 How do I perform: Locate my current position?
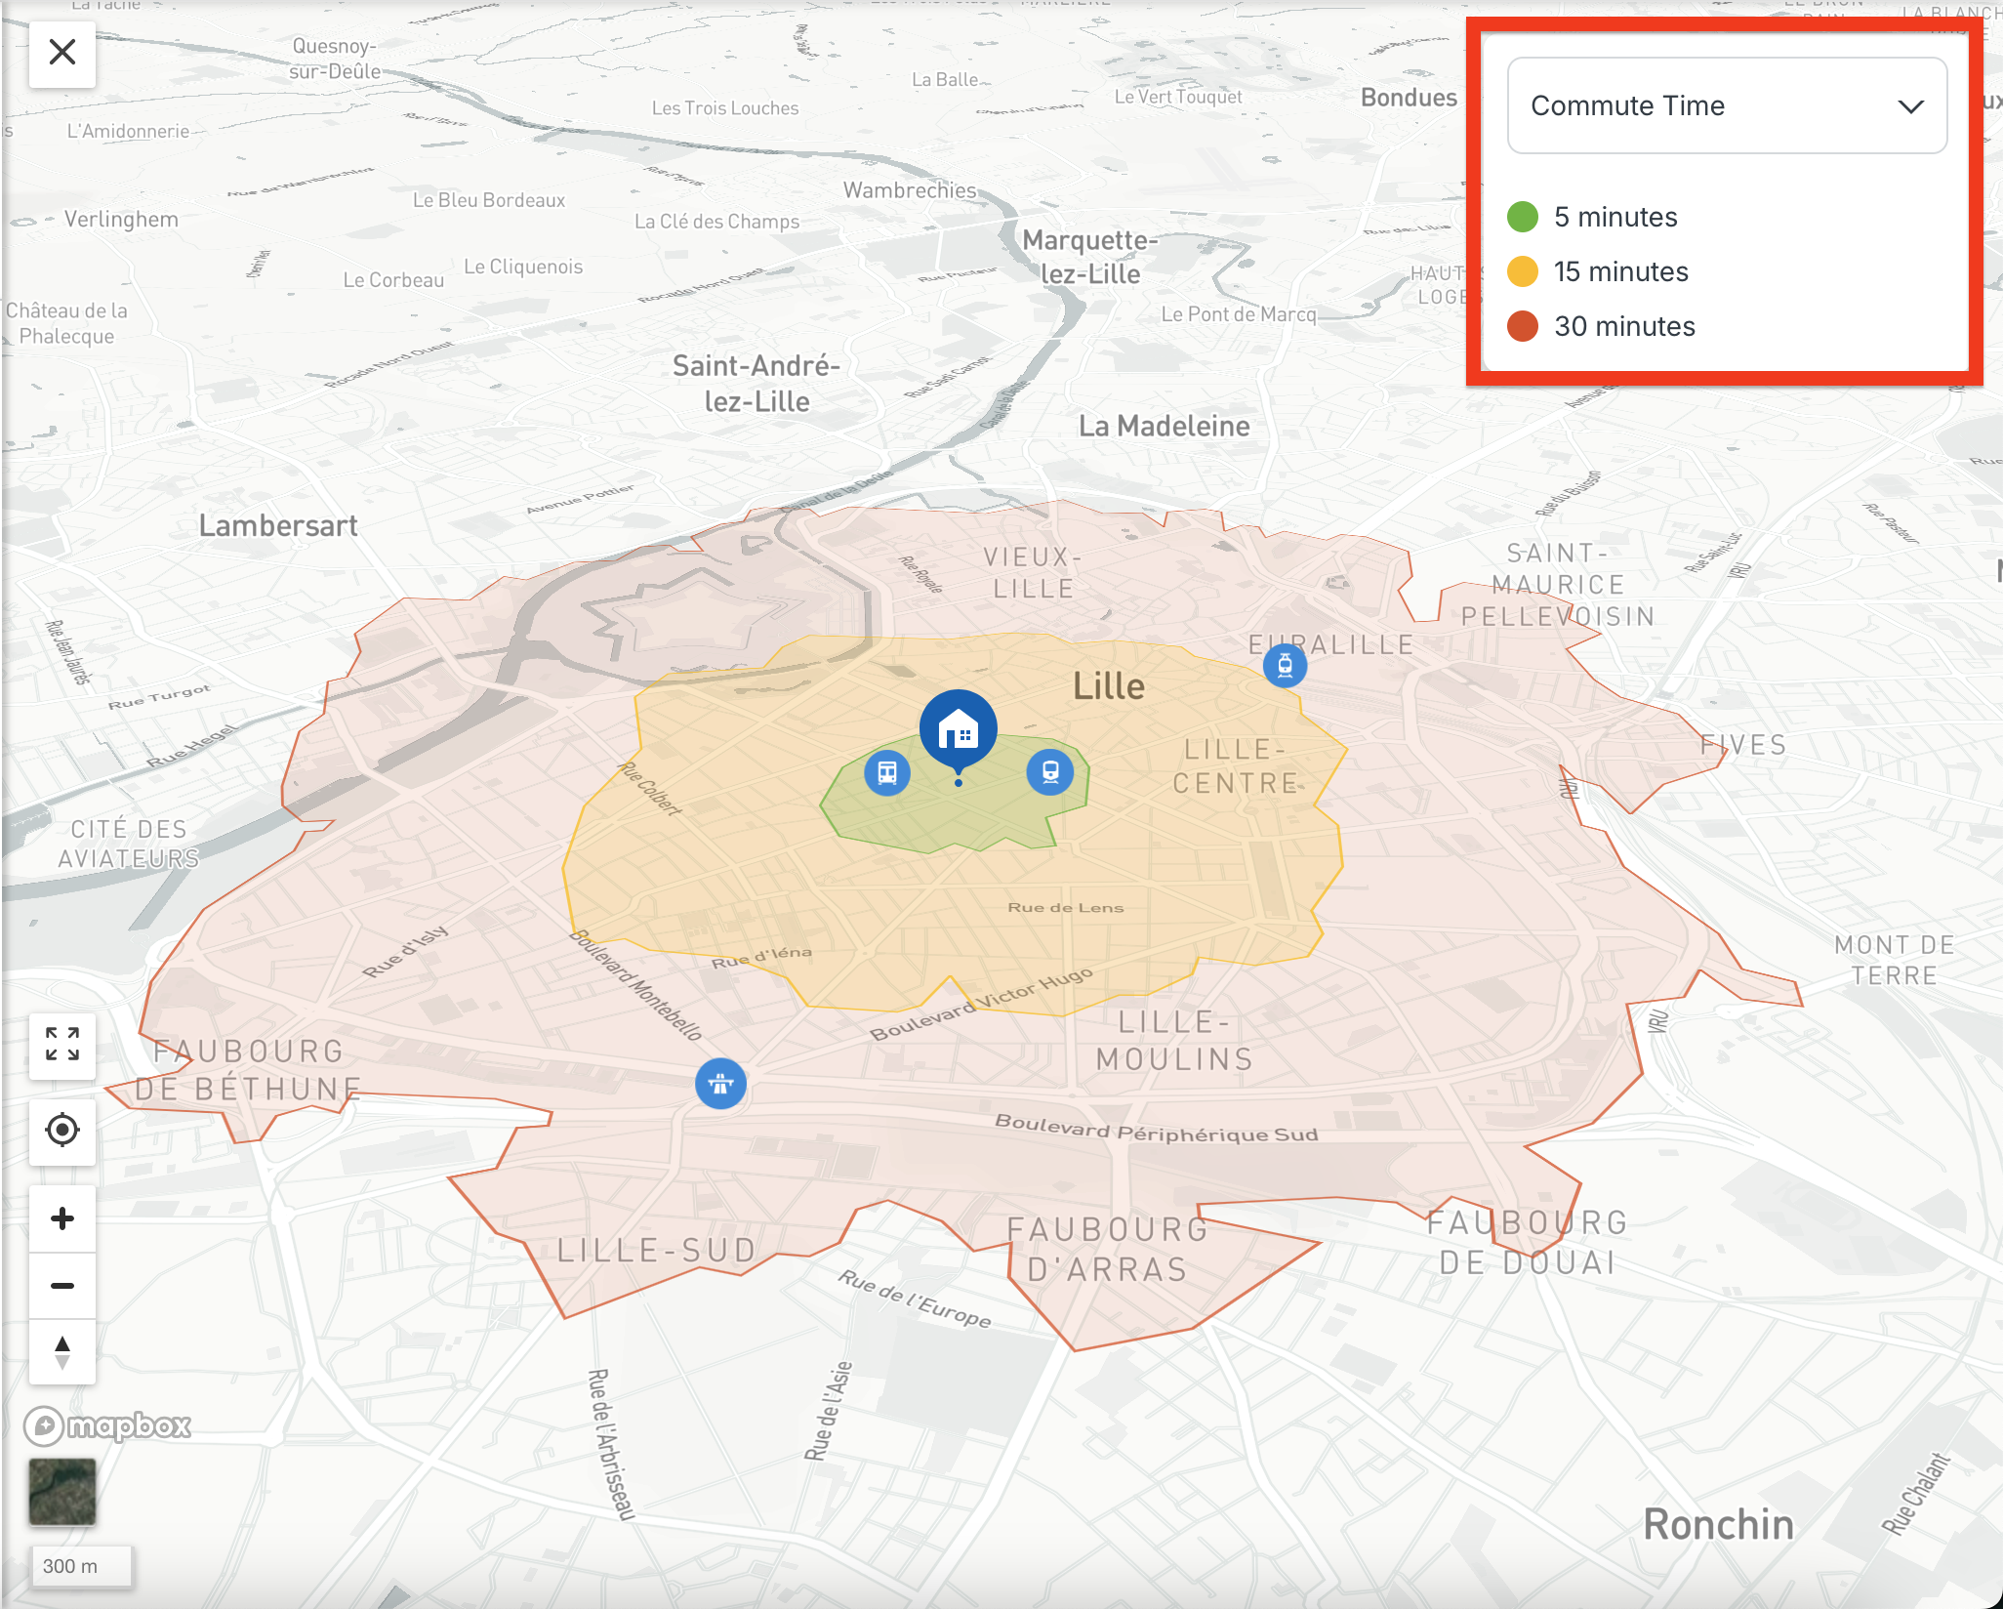(x=62, y=1131)
